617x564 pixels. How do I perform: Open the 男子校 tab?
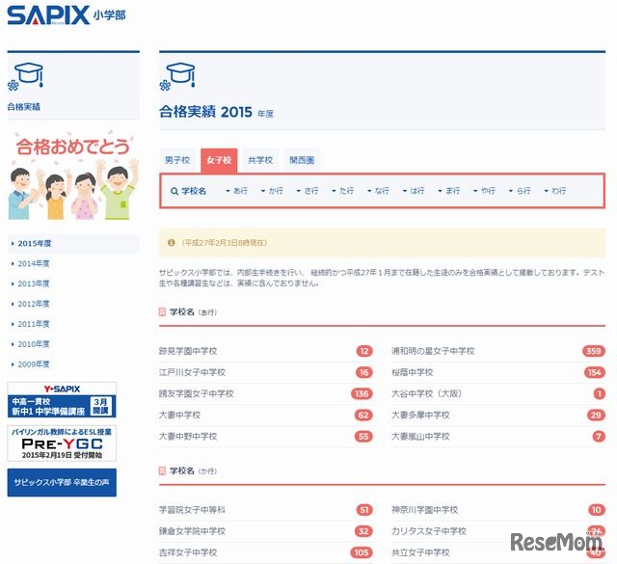tap(177, 160)
